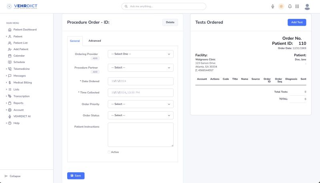This screenshot has width=320, height=183.
Task: Open the notifications bell
Action: pyautogui.click(x=290, y=6)
